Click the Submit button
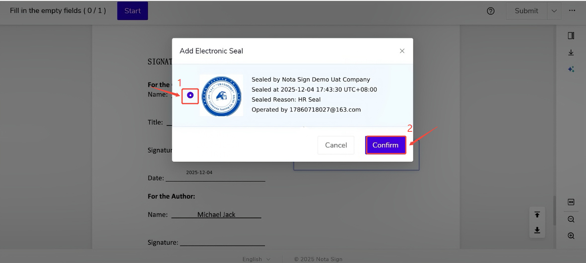 coord(526,11)
